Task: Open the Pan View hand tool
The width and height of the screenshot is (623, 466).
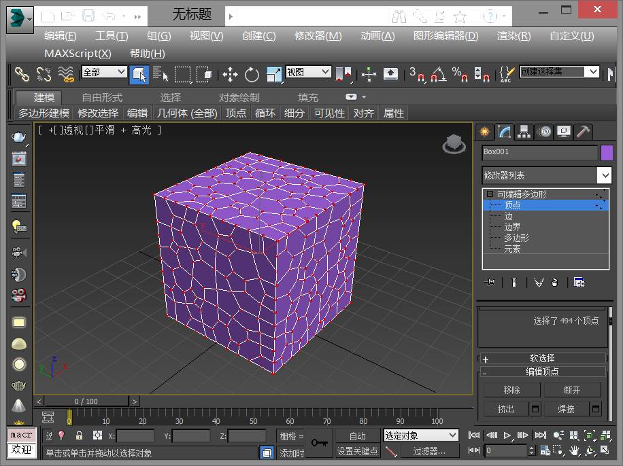Action: pos(574,450)
